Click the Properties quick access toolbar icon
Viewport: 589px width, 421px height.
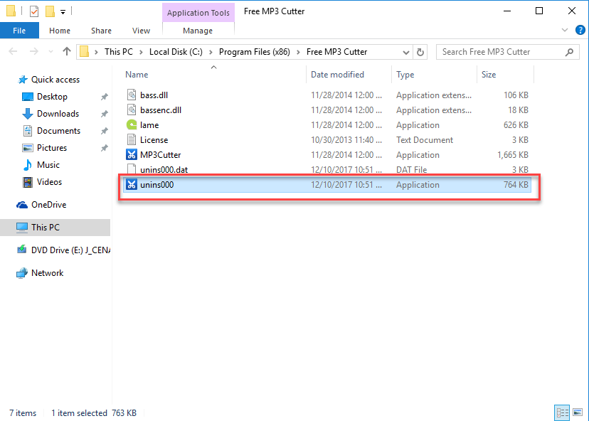34,11
